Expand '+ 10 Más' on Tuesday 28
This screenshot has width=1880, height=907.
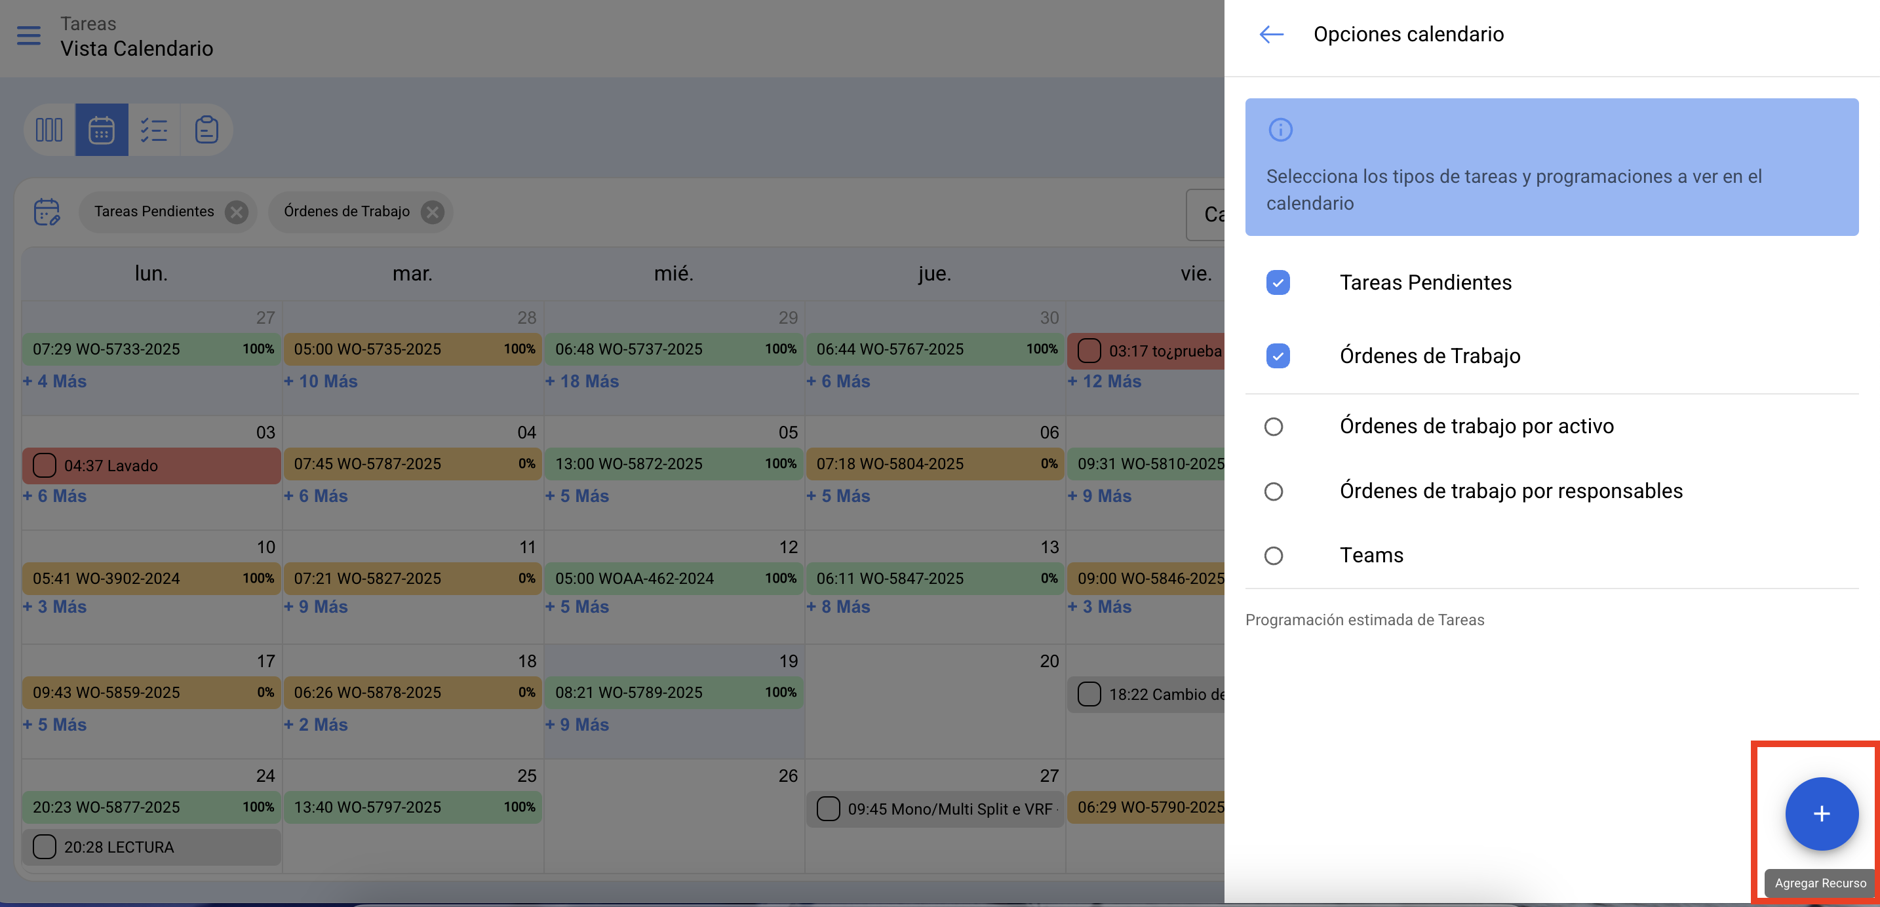click(321, 381)
